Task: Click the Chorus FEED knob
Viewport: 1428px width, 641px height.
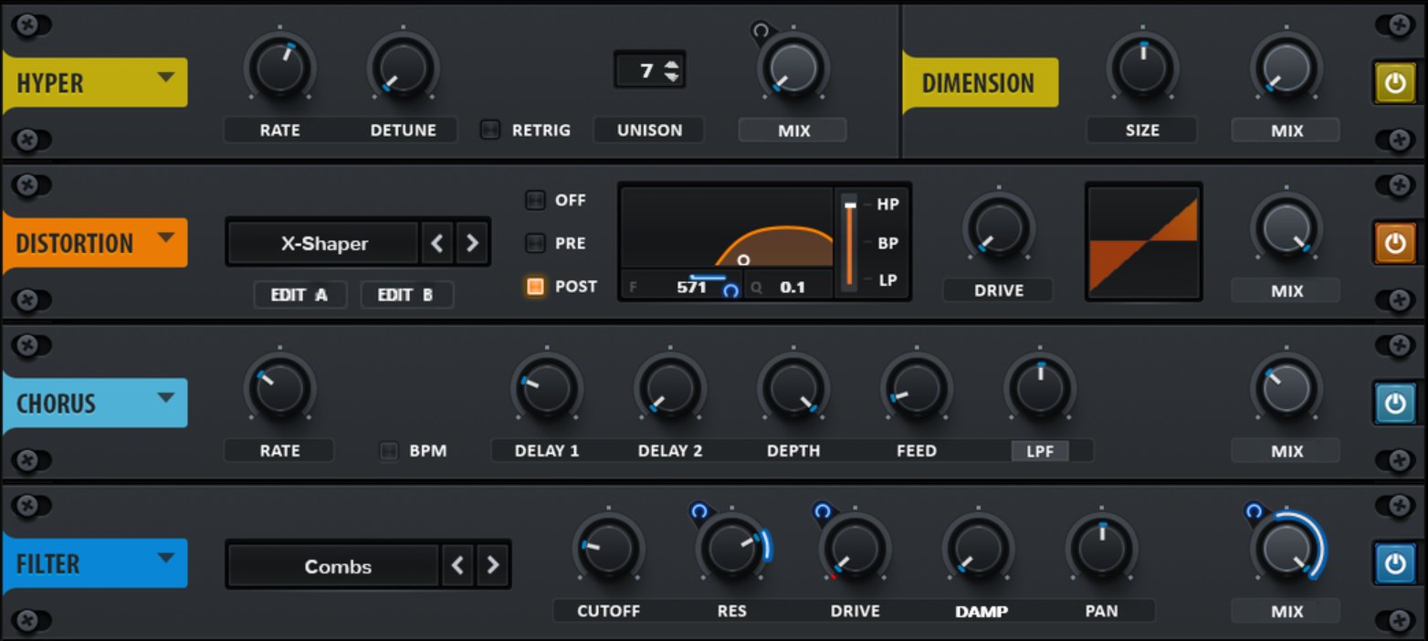Action: (x=916, y=388)
